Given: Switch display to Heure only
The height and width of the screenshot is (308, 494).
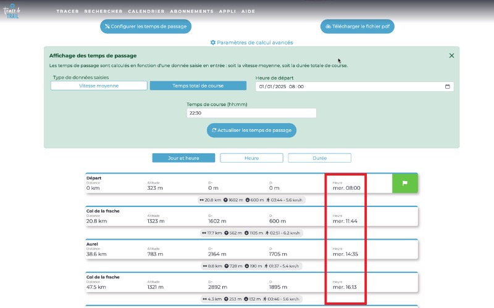Looking at the screenshot, I should tap(251, 158).
